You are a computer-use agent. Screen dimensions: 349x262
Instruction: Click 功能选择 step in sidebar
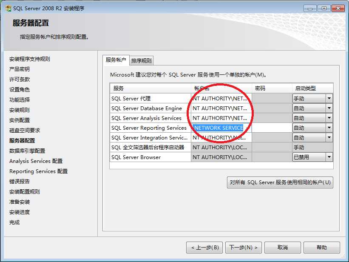[20, 100]
